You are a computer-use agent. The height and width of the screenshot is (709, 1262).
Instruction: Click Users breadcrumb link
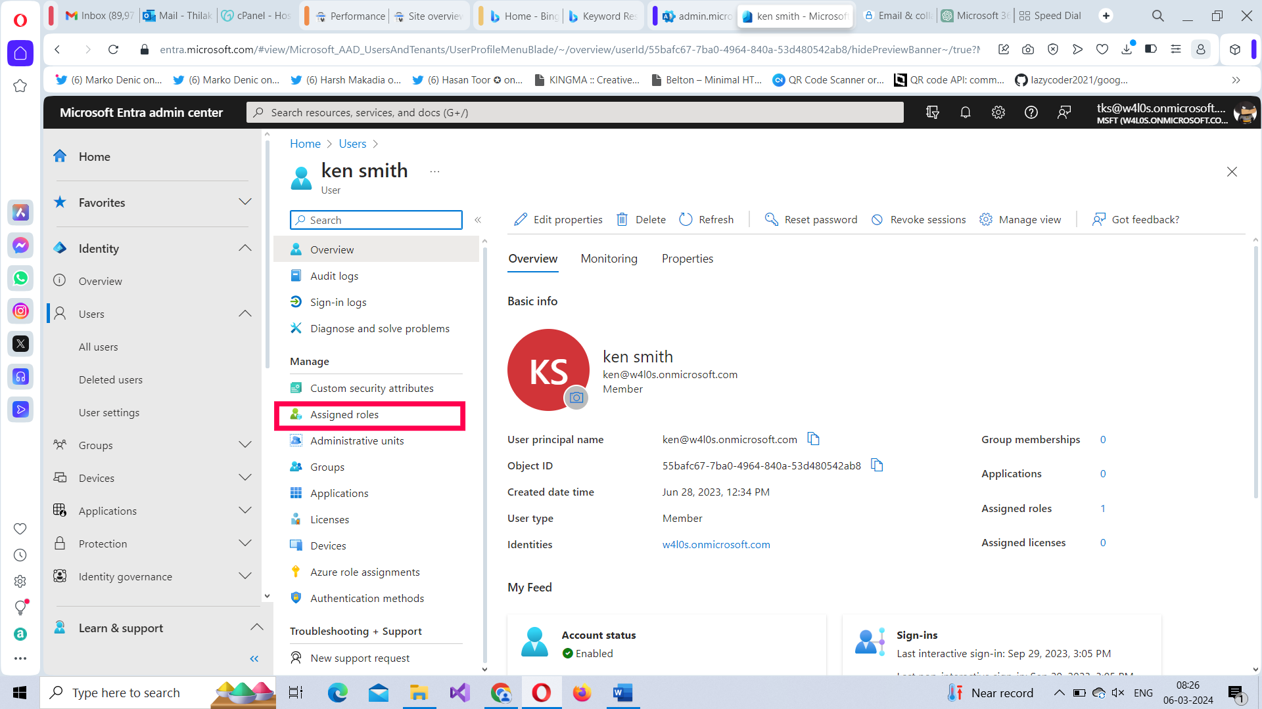click(352, 144)
